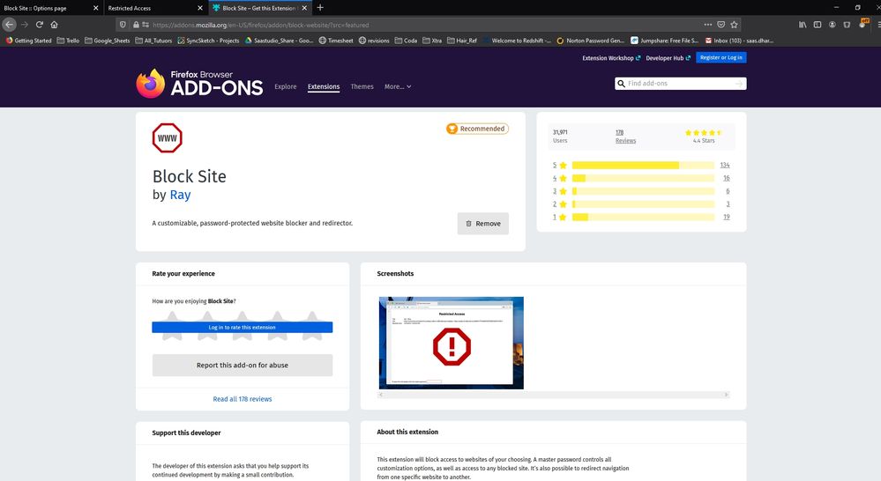
Task: Click the browser back arrow button
Action: point(10,25)
